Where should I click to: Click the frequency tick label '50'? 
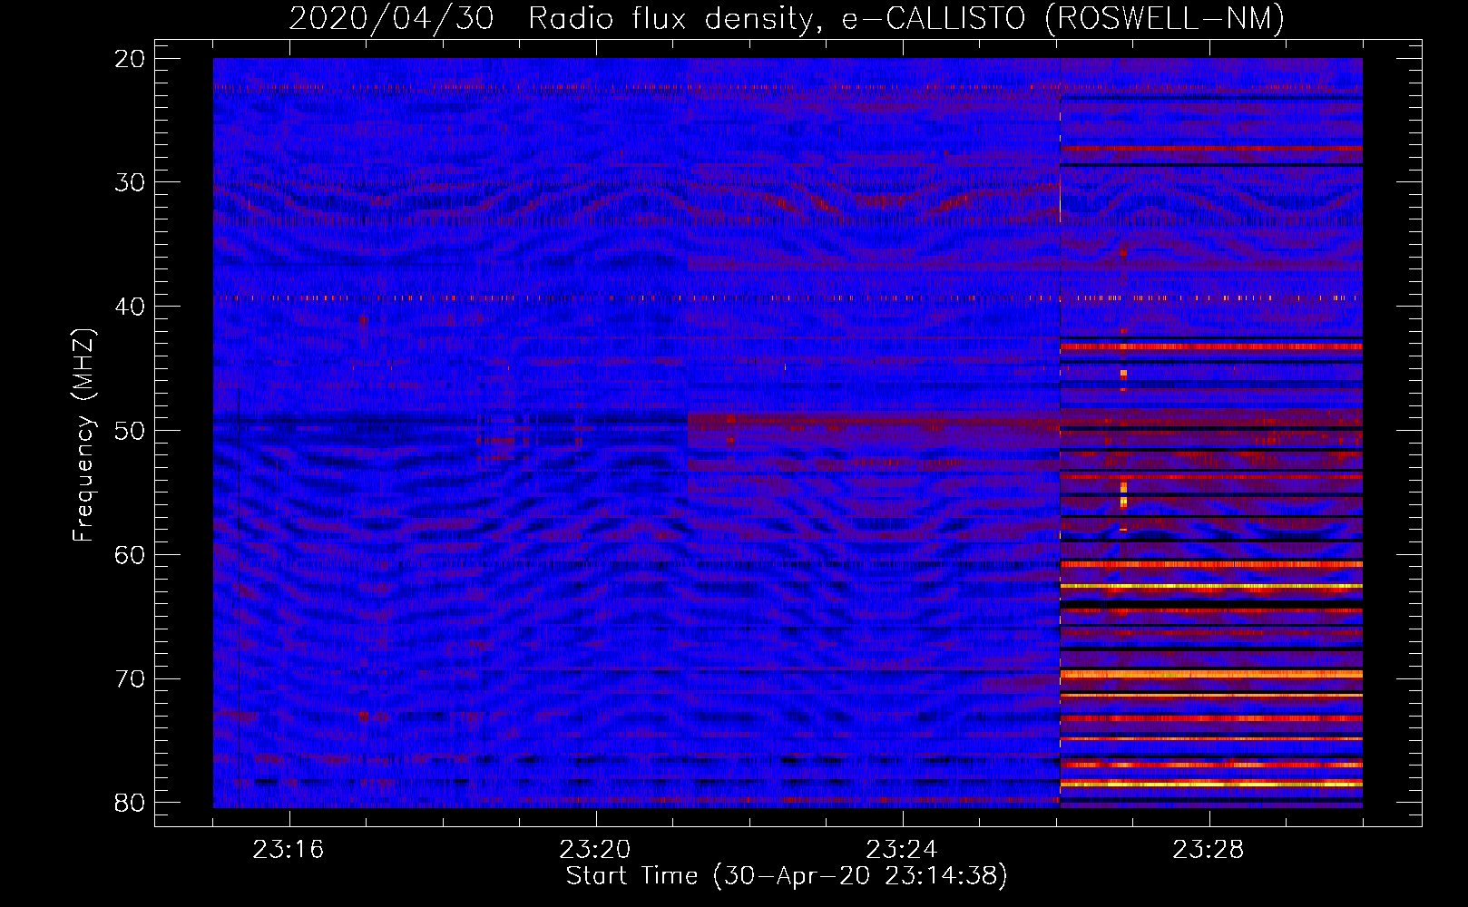tap(131, 431)
